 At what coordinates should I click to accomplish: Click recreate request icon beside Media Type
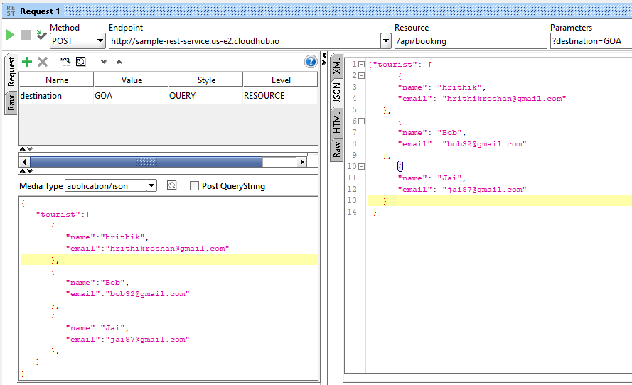click(172, 185)
